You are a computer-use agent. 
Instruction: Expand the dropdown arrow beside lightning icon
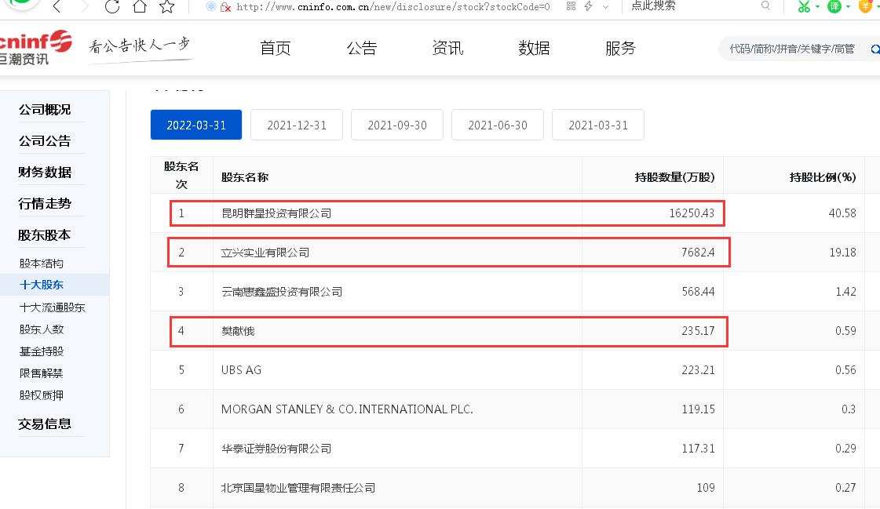pyautogui.click(x=605, y=7)
